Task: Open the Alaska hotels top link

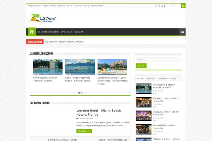Action: click(x=49, y=6)
